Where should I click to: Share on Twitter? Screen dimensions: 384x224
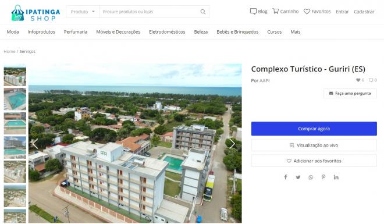tap(298, 177)
